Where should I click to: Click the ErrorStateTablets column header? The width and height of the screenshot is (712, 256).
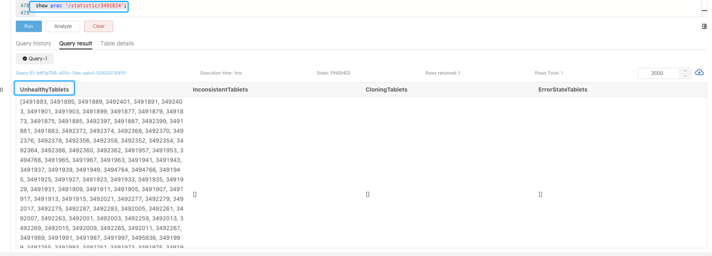(562, 89)
